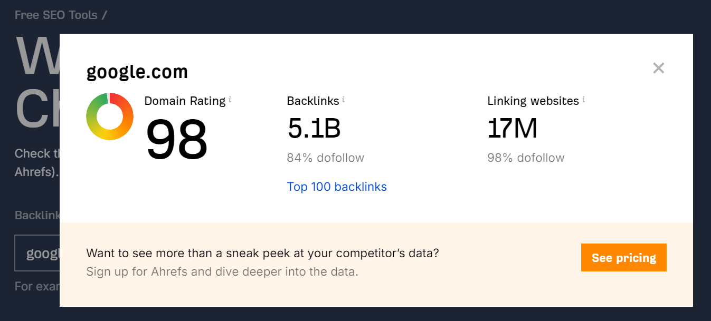Click the google.com domain heading

tap(137, 71)
